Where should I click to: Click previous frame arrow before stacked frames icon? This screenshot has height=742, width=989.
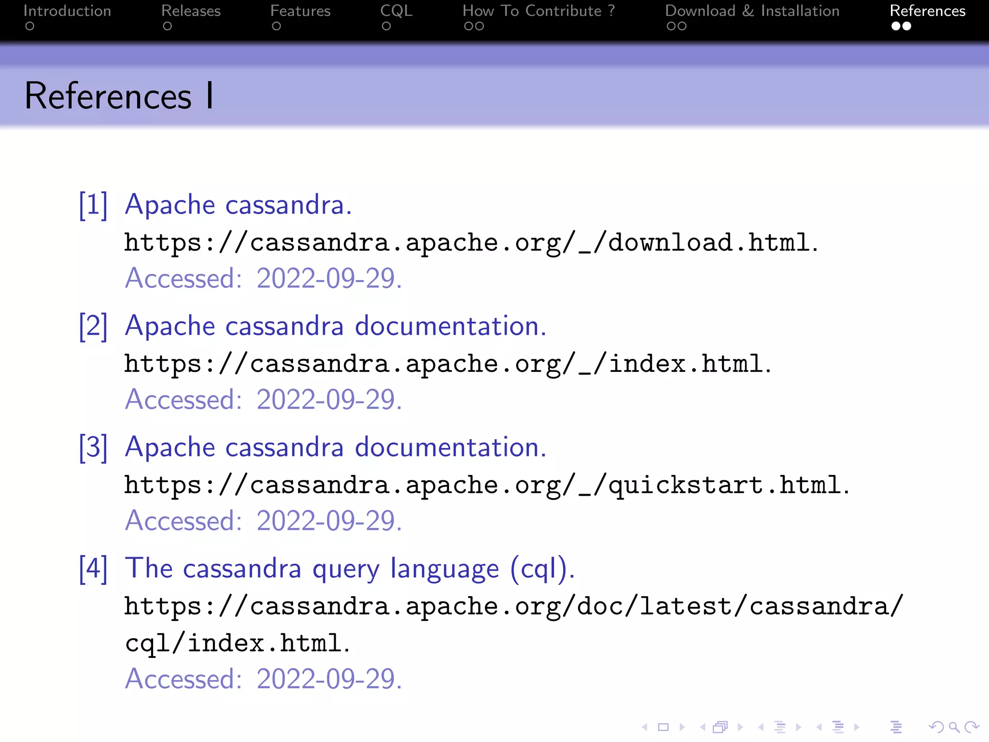pyautogui.click(x=703, y=727)
